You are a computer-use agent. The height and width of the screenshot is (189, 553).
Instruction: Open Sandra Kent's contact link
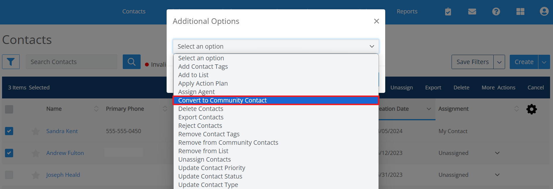[62, 131]
